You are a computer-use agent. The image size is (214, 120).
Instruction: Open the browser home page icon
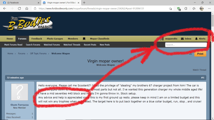coord(27,9)
